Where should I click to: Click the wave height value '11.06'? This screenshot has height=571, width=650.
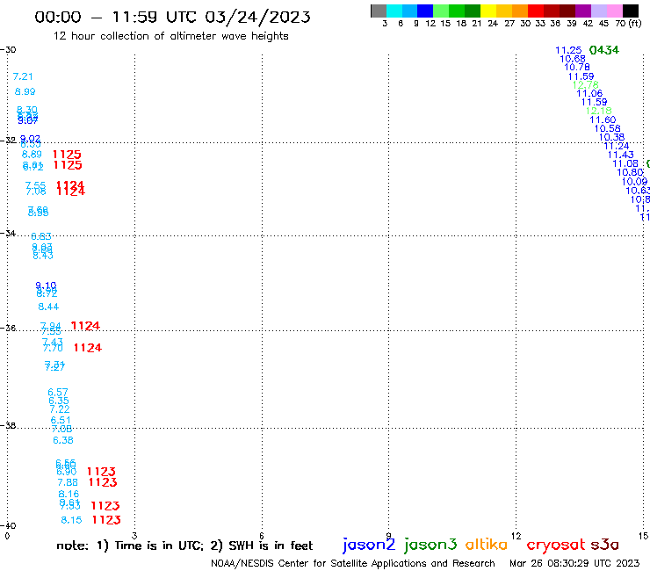(589, 94)
